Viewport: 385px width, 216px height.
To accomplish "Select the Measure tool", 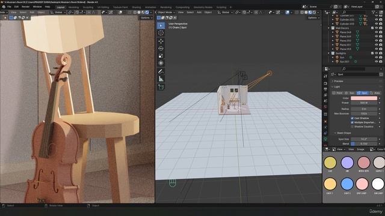I will [x=161, y=79].
